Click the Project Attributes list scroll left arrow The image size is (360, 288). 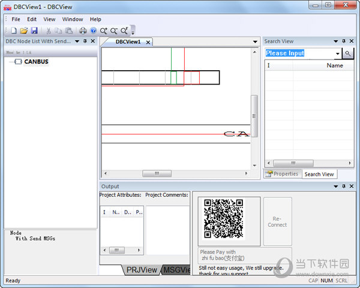click(104, 250)
